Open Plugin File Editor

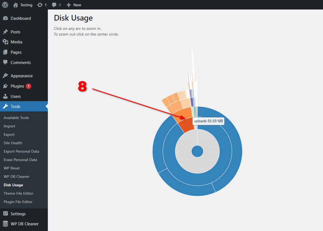click(x=18, y=202)
